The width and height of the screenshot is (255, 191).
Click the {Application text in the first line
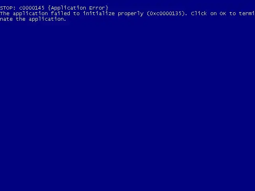pyautogui.click(x=67, y=8)
